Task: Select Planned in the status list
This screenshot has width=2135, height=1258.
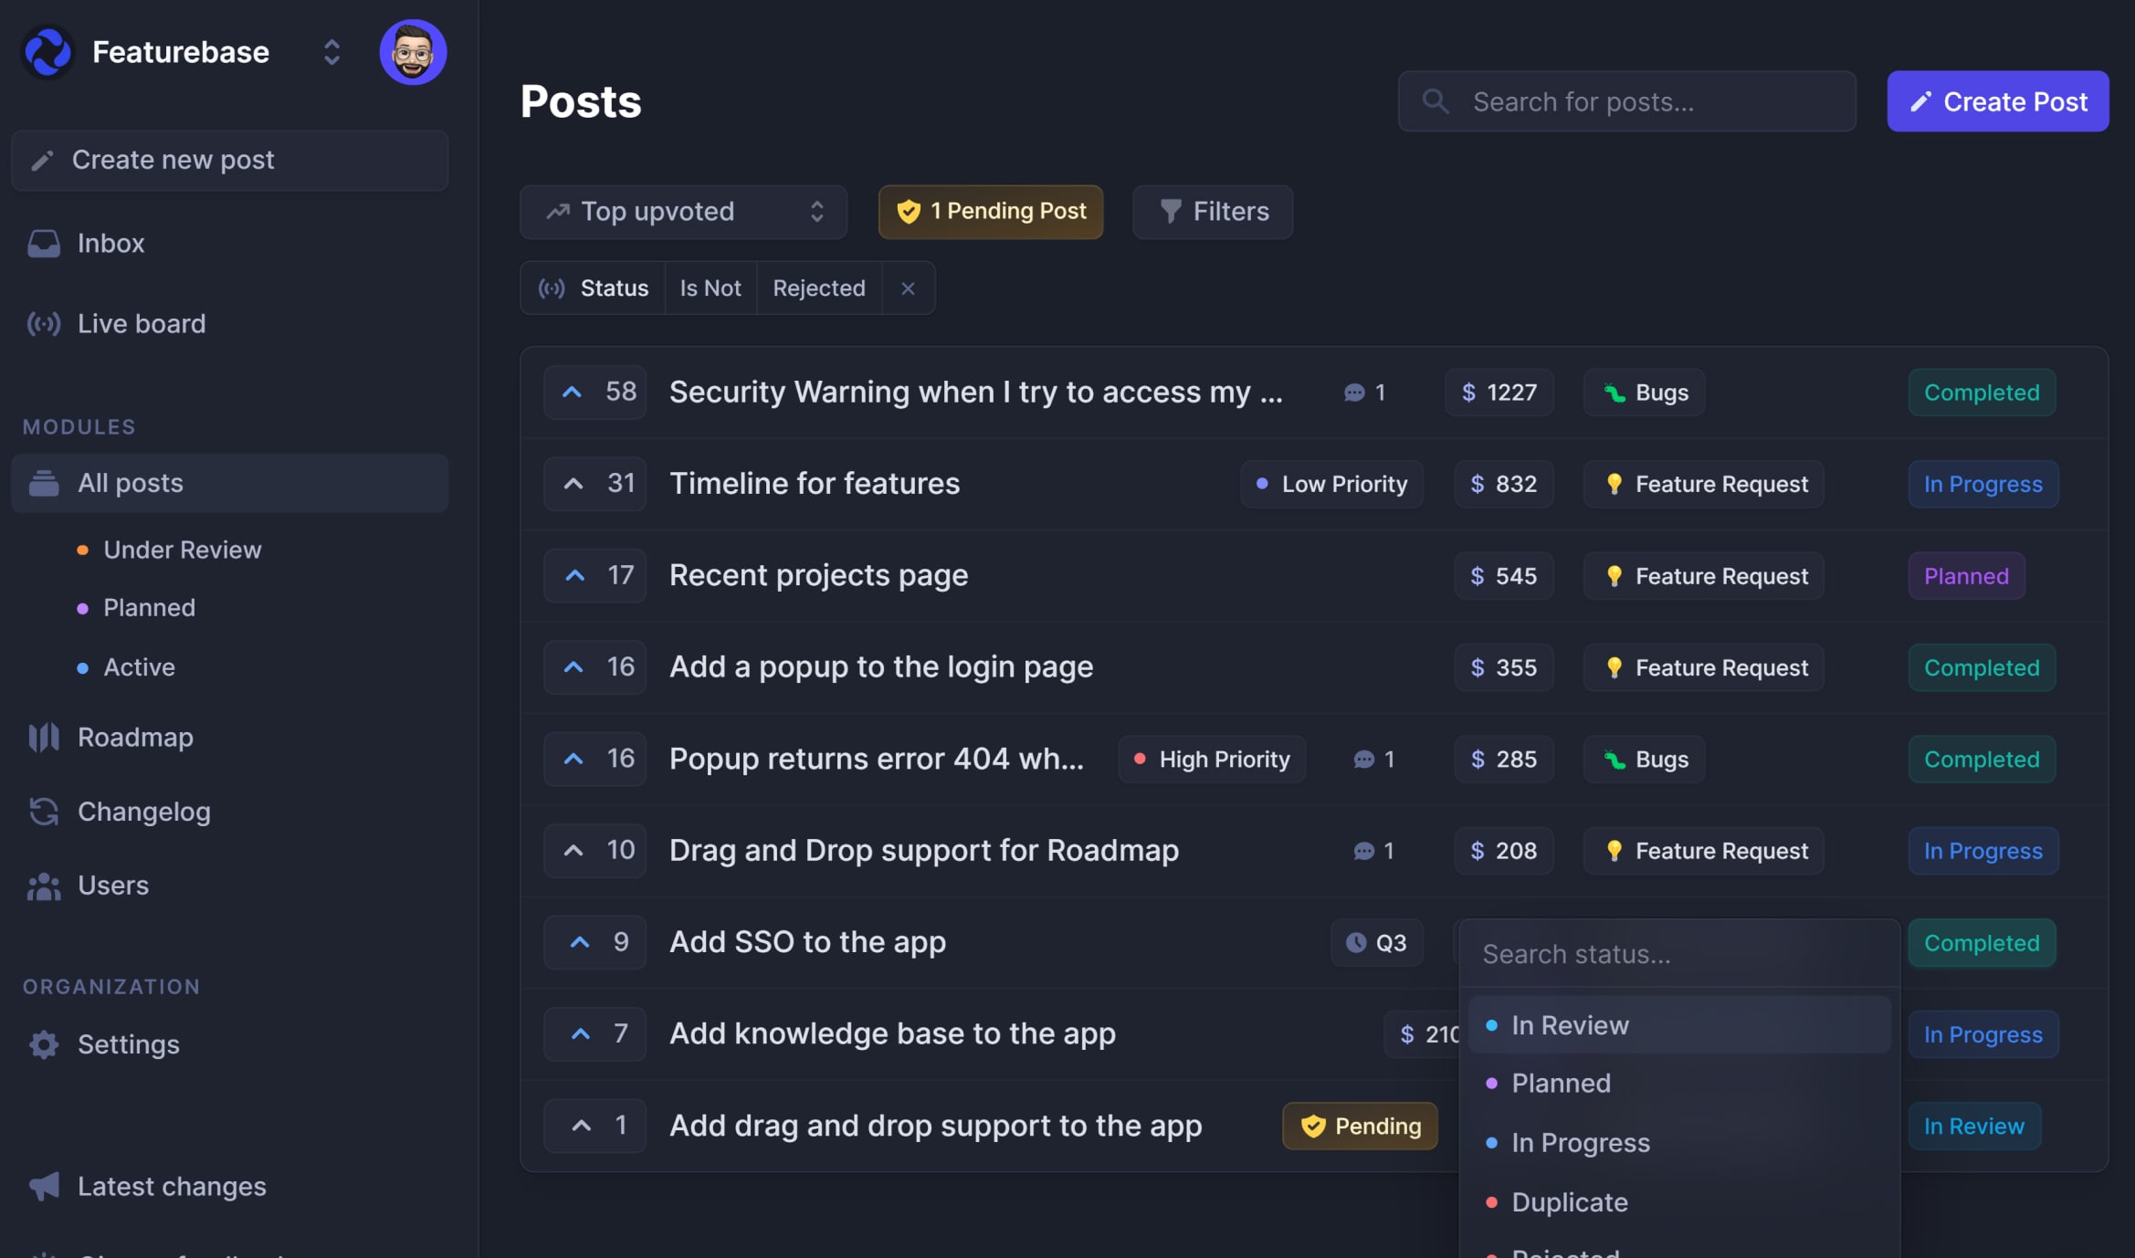Action: tap(1678, 1084)
